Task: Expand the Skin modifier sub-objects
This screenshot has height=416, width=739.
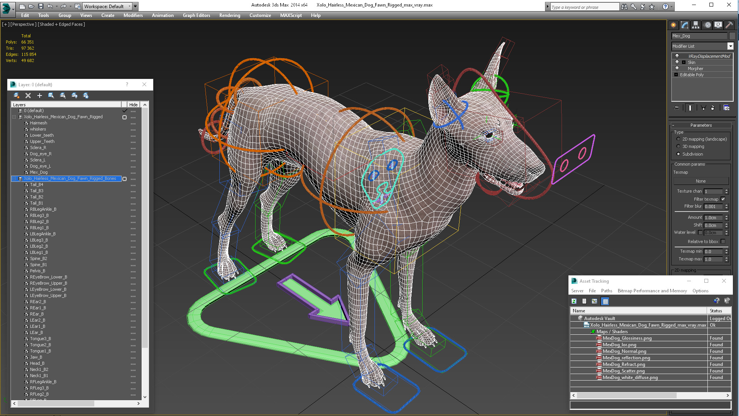Action: (x=684, y=62)
